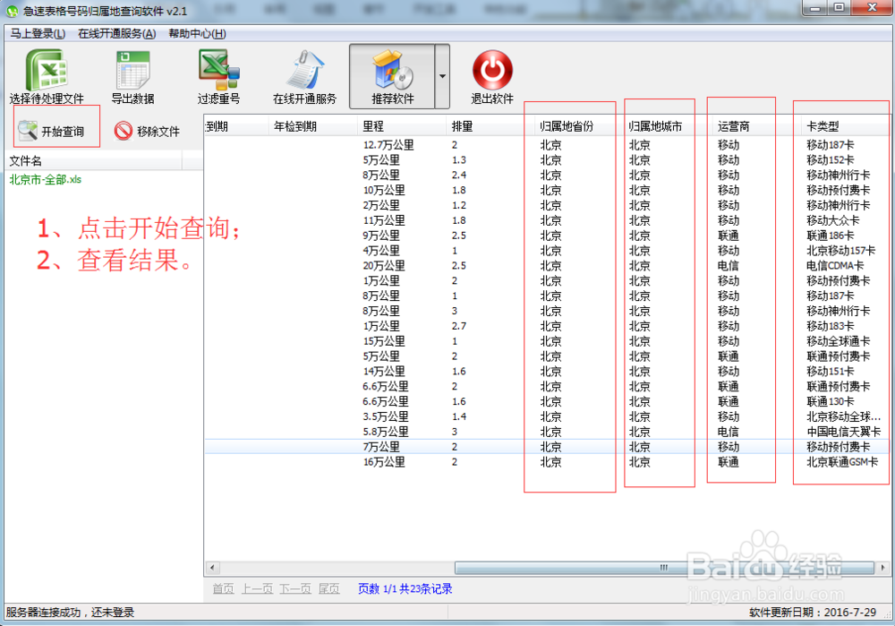Click the scrollbar left arrow
This screenshot has height=626, width=895.
point(212,568)
